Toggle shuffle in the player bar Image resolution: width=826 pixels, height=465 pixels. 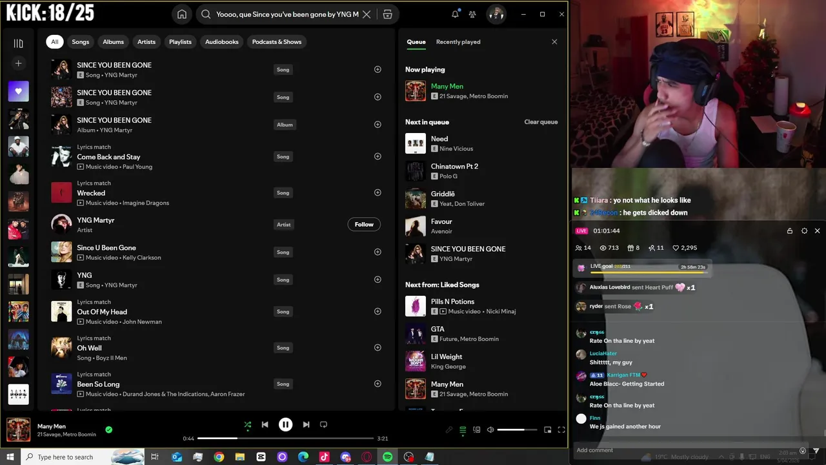coord(247,424)
